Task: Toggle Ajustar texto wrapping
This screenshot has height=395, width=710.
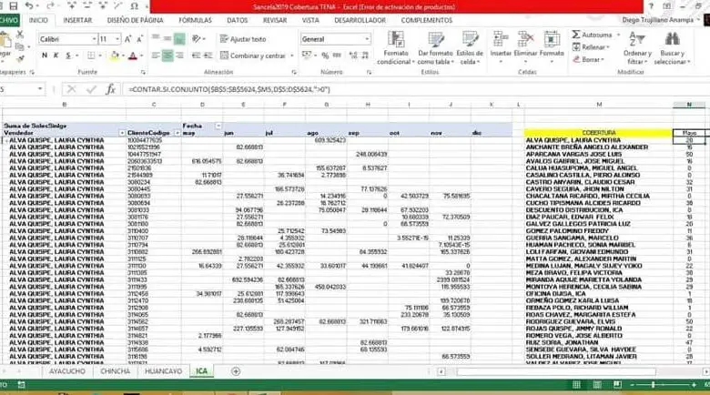Action: 243,39
